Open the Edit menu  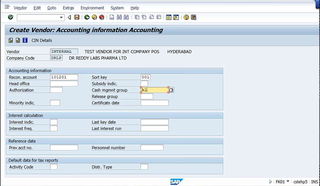[37, 8]
